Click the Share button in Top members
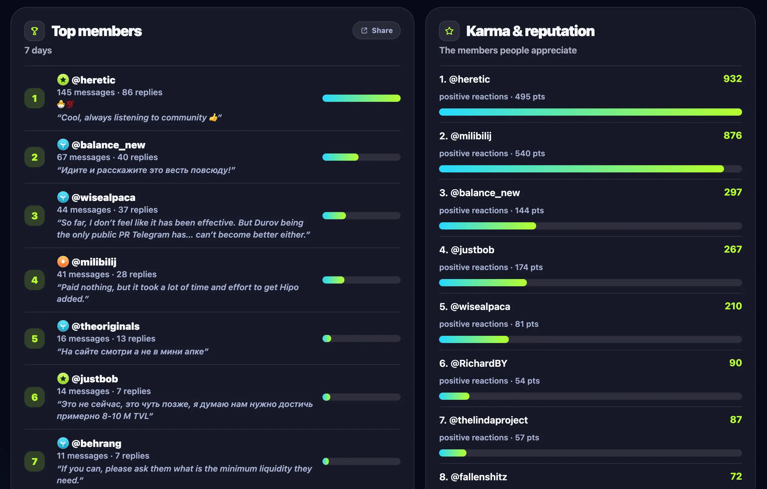Viewport: 767px width, 489px height. click(376, 31)
